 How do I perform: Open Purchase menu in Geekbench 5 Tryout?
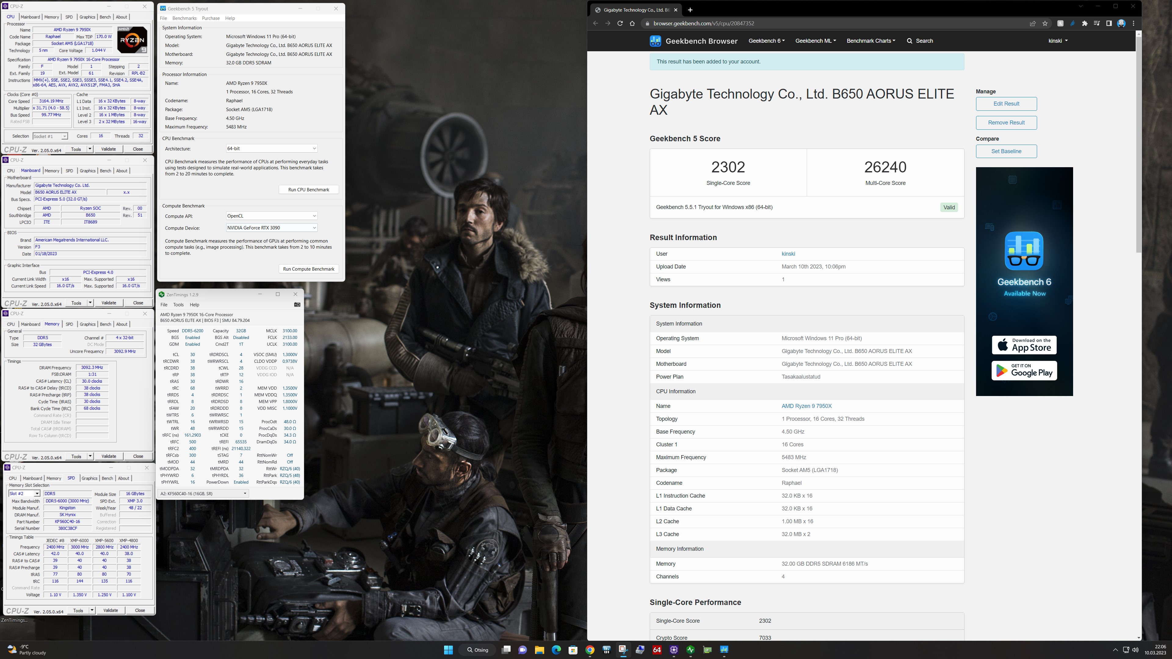(211, 18)
